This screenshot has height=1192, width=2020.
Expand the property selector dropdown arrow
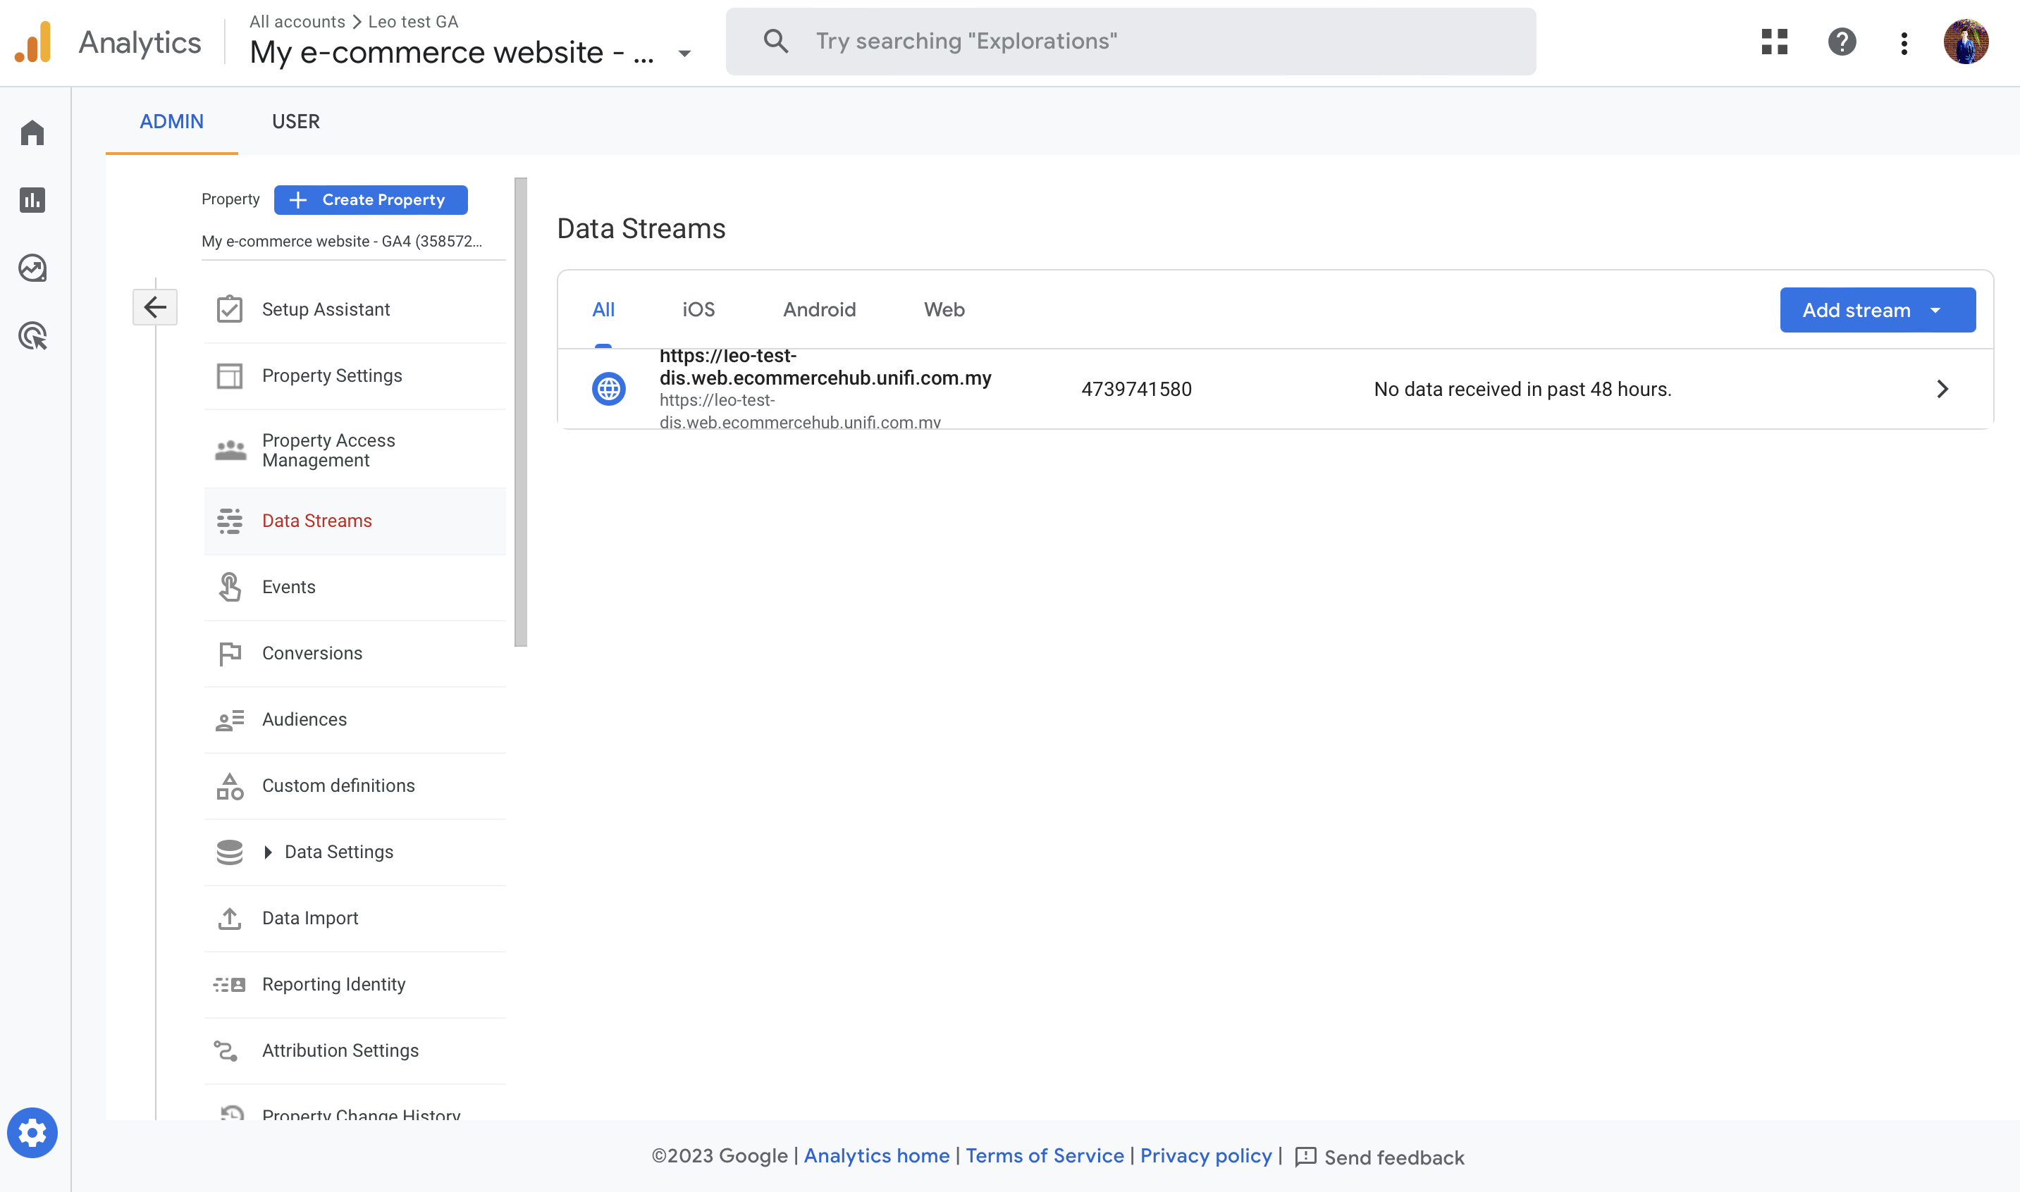684,54
